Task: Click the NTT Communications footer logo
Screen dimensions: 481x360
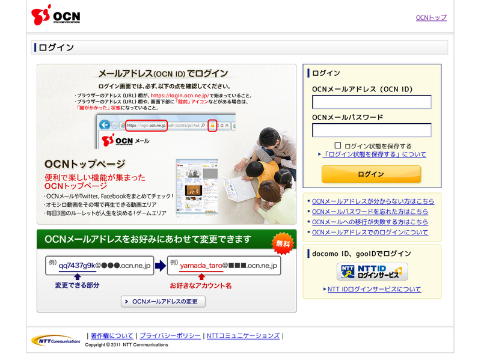Action: pos(55,340)
